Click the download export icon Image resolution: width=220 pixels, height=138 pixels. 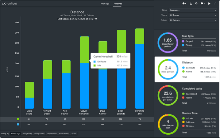point(191,3)
